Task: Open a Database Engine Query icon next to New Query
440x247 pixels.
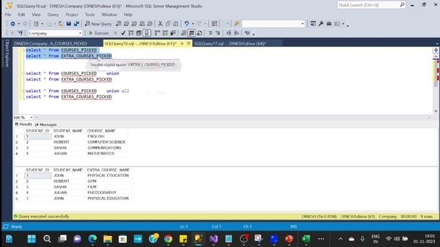Action: [118, 24]
